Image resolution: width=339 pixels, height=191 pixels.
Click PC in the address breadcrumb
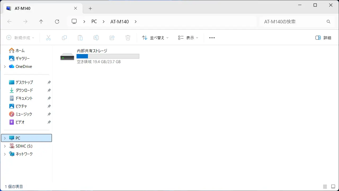click(x=94, y=22)
